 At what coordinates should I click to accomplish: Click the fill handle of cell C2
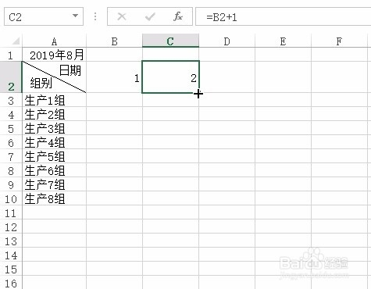click(x=199, y=93)
